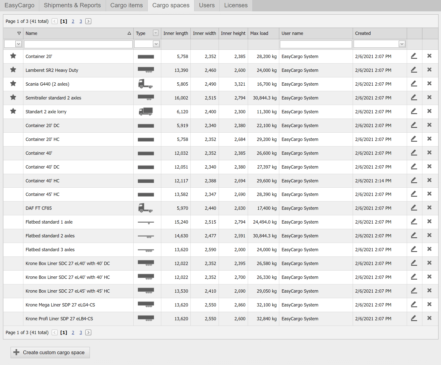Expand the Created date filter dropdown

click(402, 44)
